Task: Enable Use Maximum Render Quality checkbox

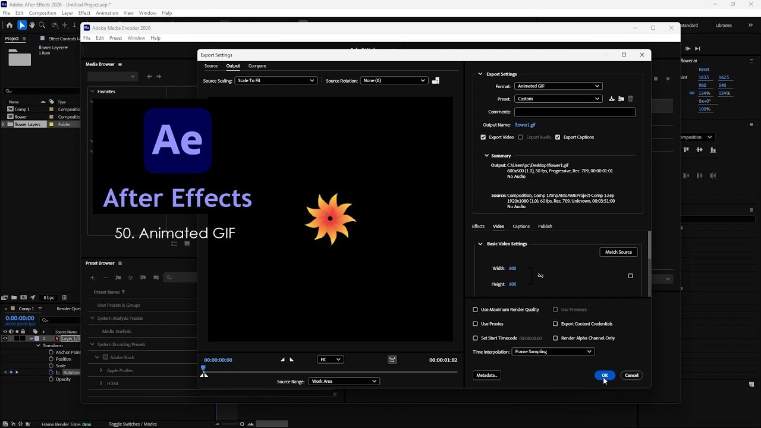Action: [x=475, y=310]
